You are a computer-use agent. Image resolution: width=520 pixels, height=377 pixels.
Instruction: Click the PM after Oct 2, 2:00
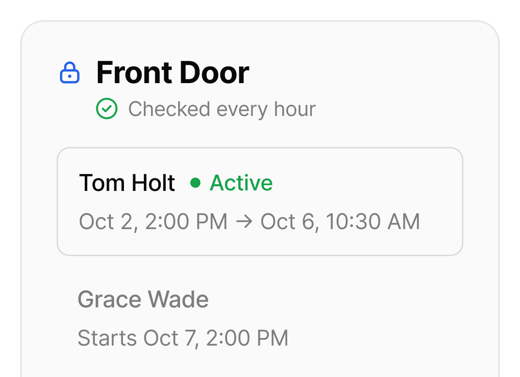coord(212,222)
